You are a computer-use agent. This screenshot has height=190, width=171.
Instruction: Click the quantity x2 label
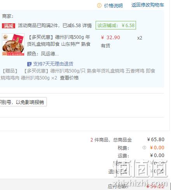click(x=140, y=38)
